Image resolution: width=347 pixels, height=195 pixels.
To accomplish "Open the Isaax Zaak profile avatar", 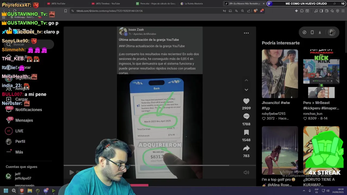I will tap(123, 31).
